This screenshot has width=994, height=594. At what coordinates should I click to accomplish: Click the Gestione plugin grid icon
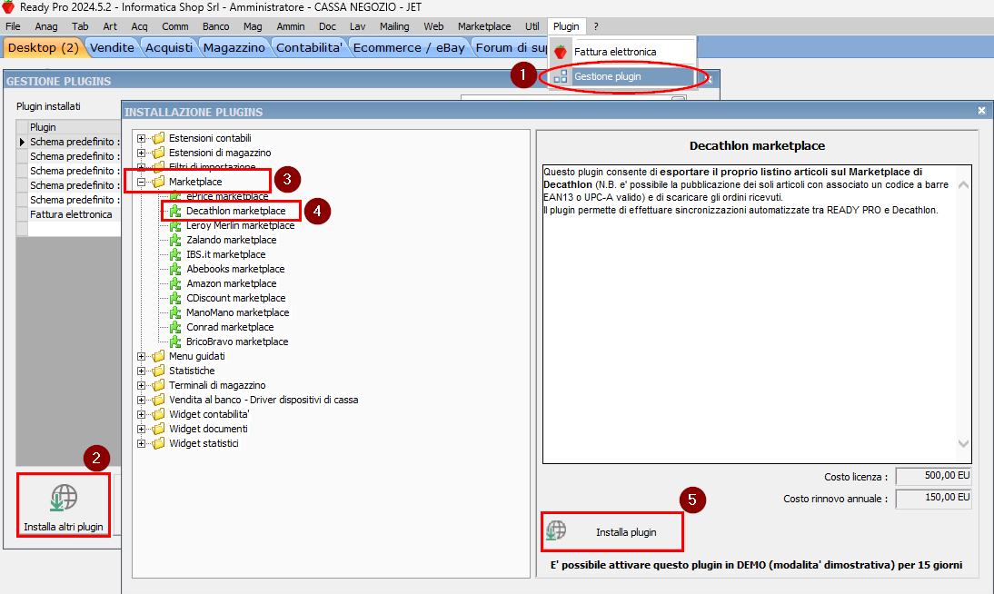pyautogui.click(x=561, y=76)
